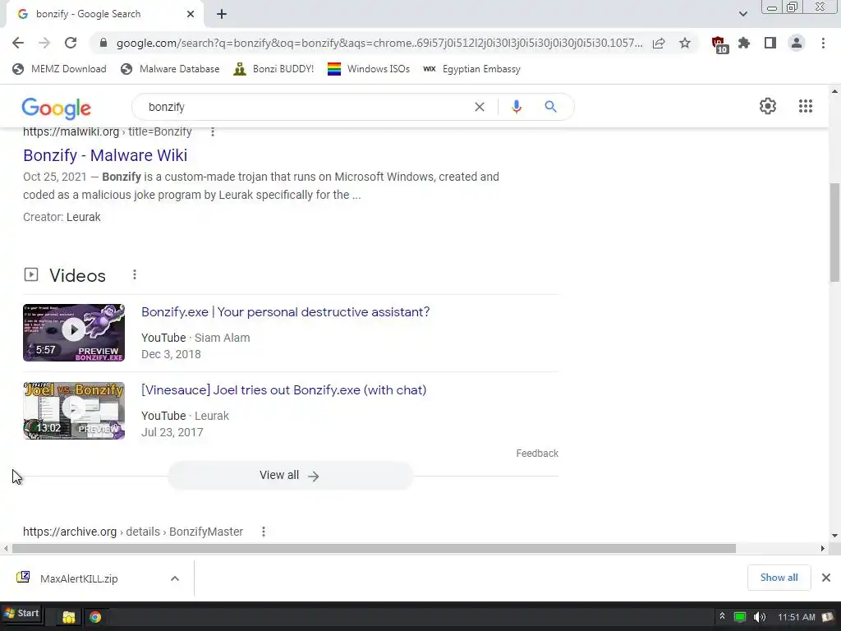Click the Feedback link
Viewport: 841px width, 631px height.
click(x=537, y=454)
